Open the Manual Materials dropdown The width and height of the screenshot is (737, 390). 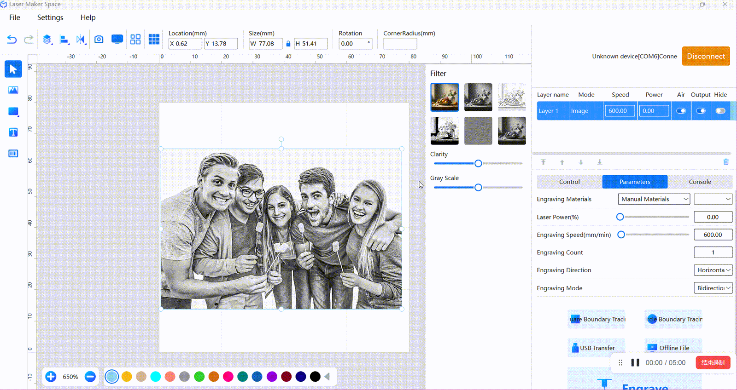tap(654, 199)
